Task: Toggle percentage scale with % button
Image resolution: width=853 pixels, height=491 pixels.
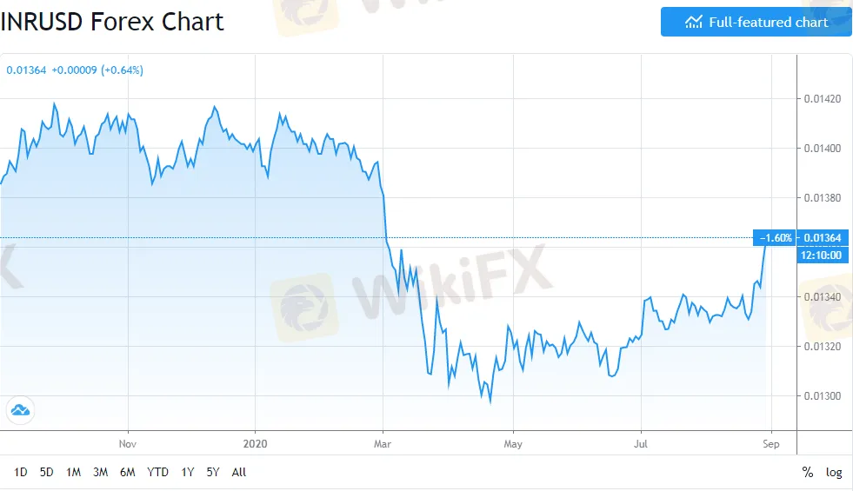Action: click(808, 473)
